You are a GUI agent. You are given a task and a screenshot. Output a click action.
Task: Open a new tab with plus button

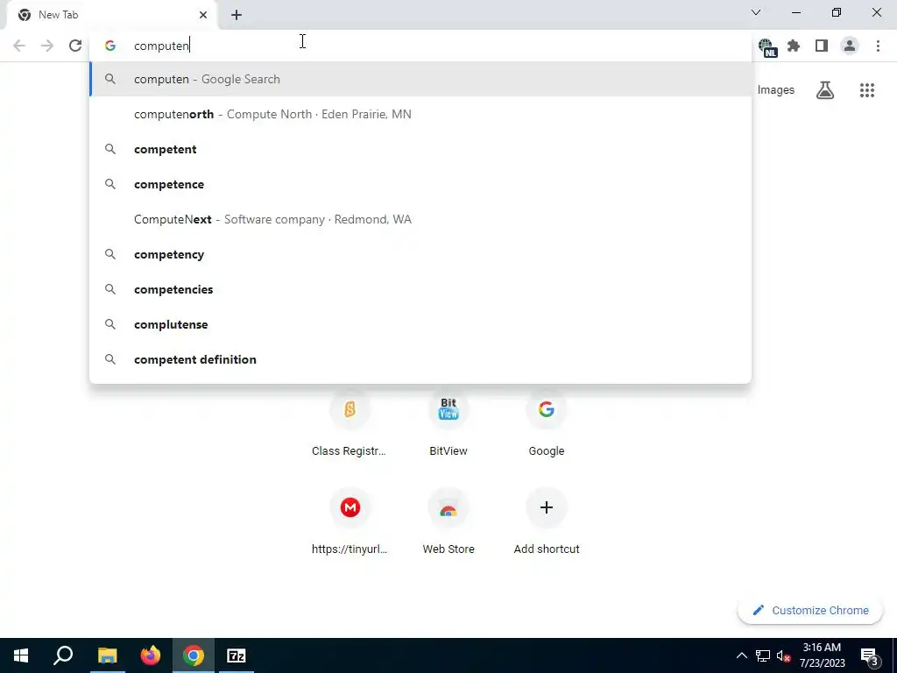click(237, 15)
